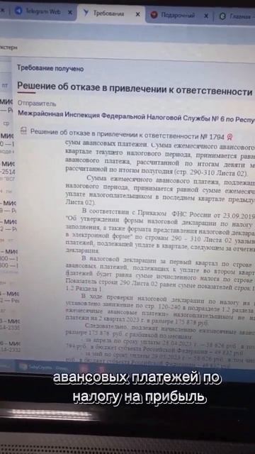
Task: Open the taskbar application button at the bottom
Action: click(43, 367)
